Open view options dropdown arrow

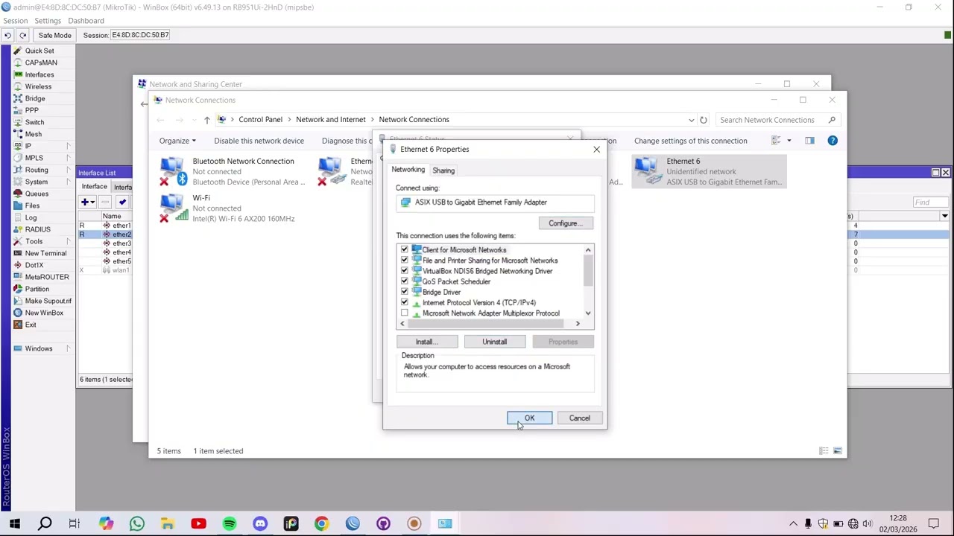point(789,141)
